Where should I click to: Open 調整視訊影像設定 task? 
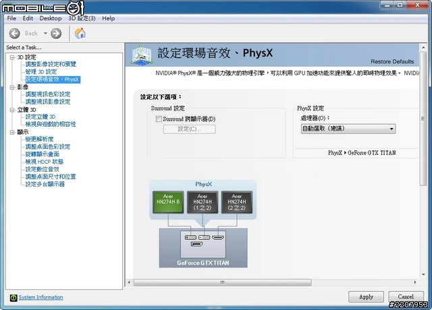click(48, 102)
